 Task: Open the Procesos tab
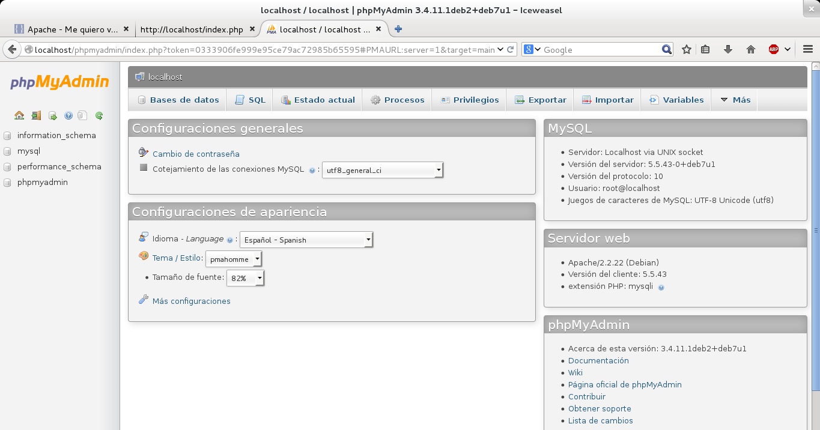(397, 100)
